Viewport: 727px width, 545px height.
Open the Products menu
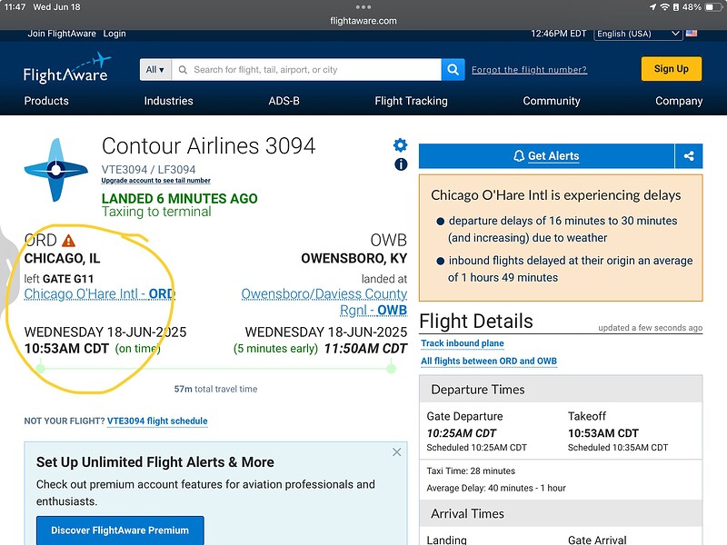pos(46,101)
